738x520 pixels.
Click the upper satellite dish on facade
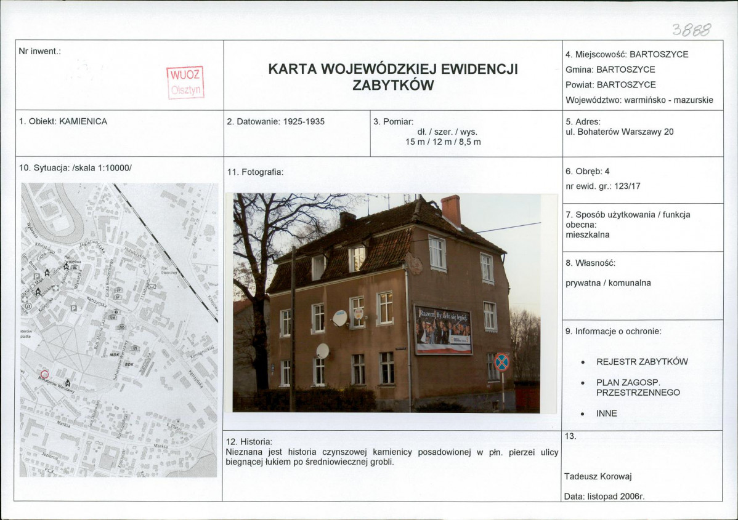pos(339,318)
